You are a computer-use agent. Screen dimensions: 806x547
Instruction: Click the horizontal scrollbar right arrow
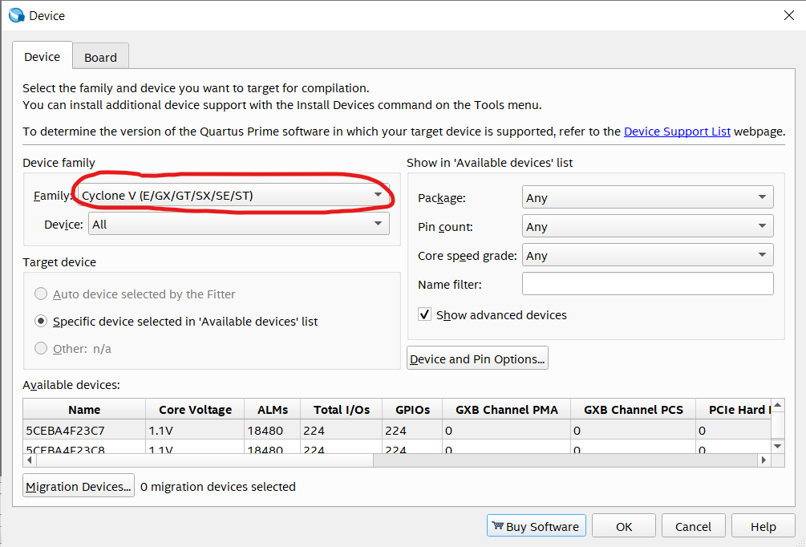tap(764, 460)
